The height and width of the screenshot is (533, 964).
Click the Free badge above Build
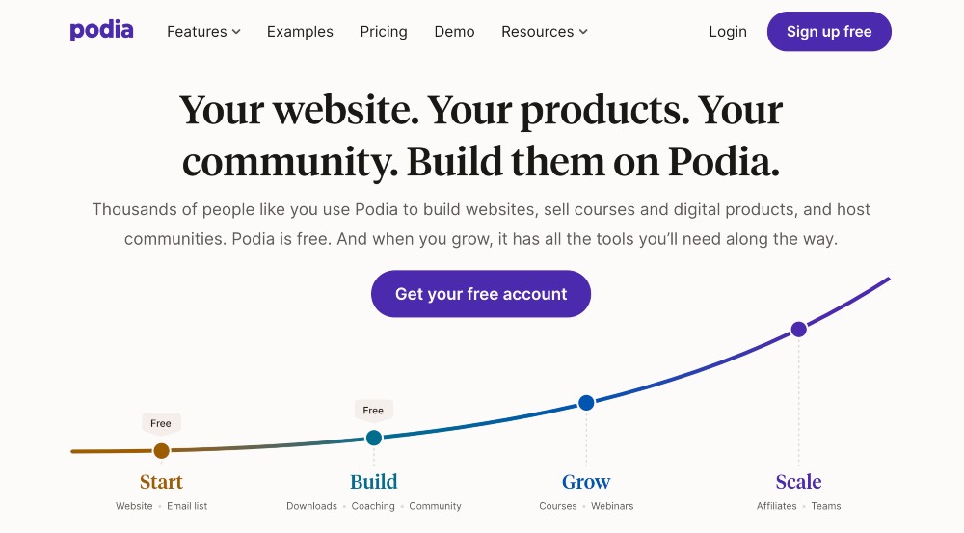click(373, 411)
